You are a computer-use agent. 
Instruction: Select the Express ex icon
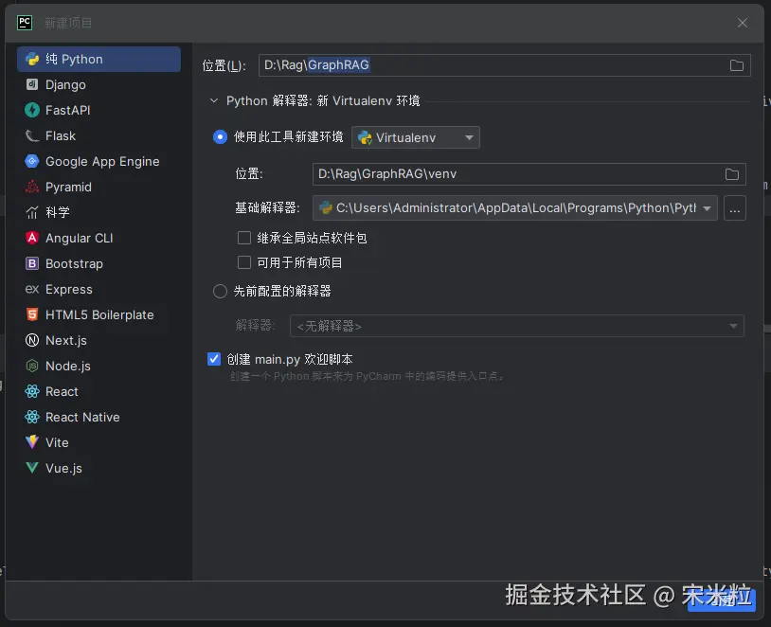(32, 289)
